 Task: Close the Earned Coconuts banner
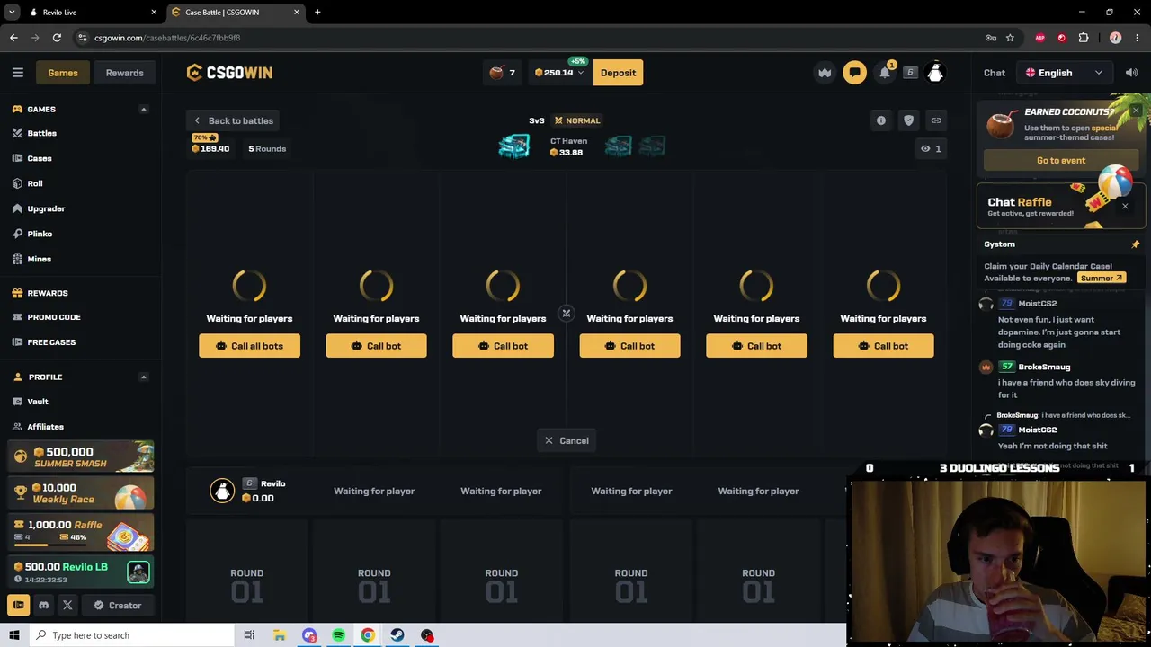pos(1136,111)
